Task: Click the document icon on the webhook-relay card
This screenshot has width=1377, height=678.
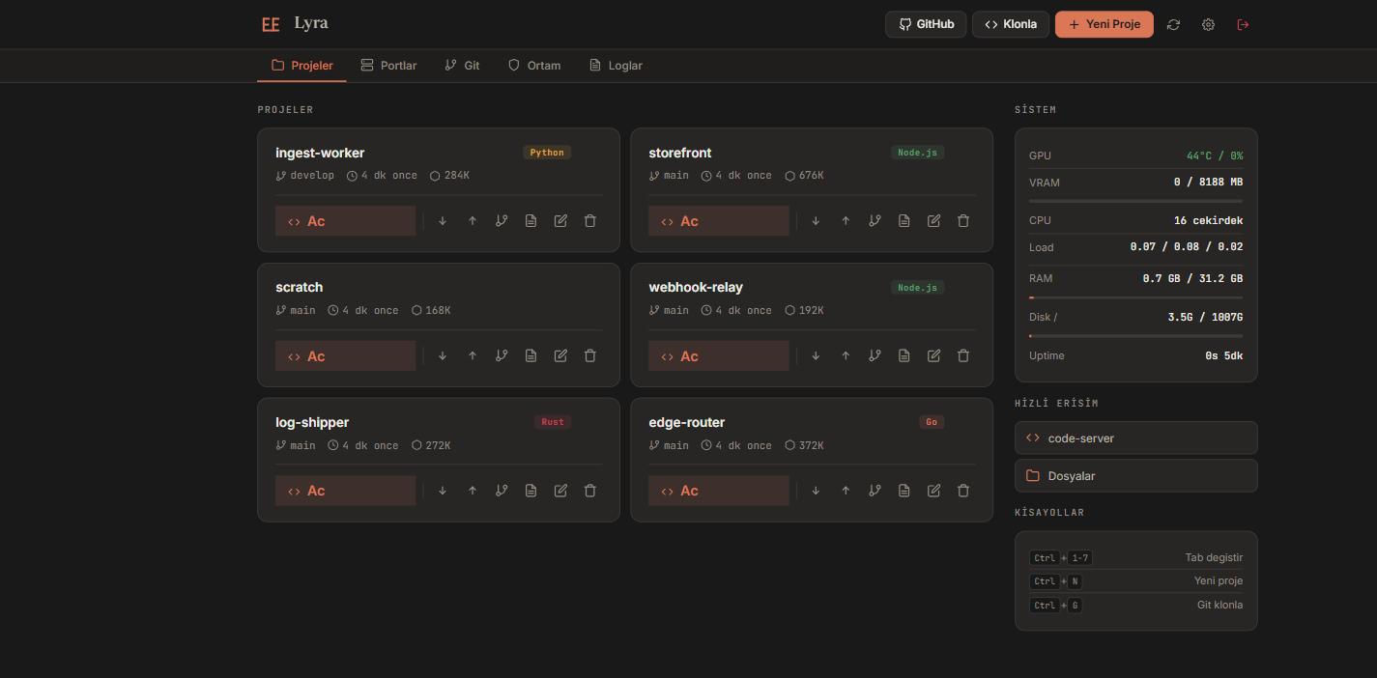Action: 904,355
